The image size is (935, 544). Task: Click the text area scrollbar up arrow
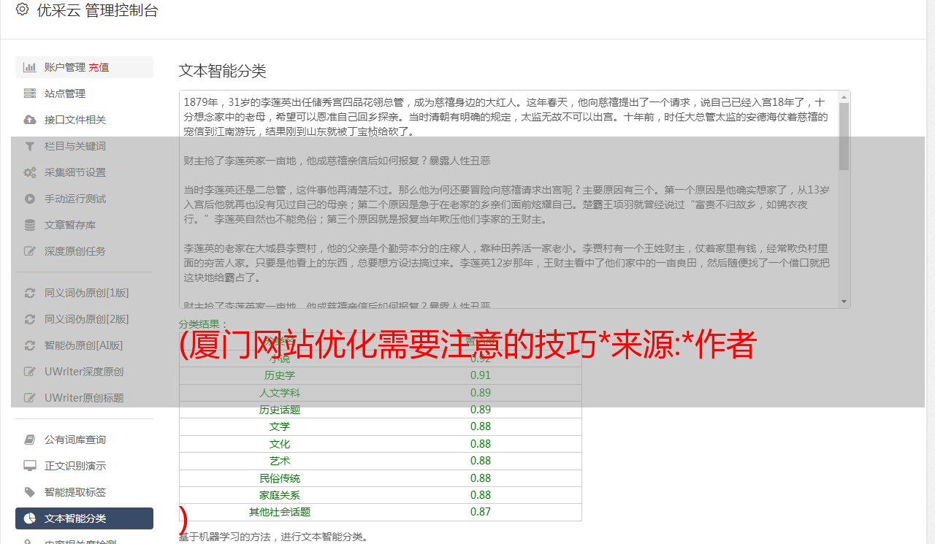pos(844,96)
